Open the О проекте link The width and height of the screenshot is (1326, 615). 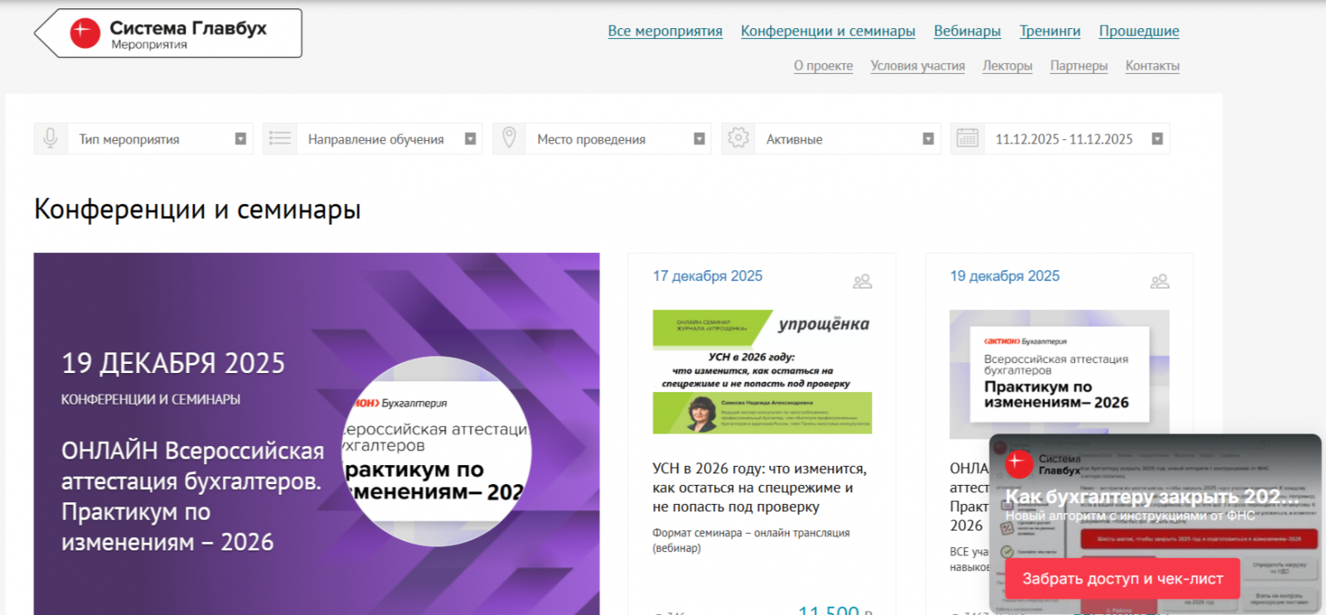pos(823,65)
